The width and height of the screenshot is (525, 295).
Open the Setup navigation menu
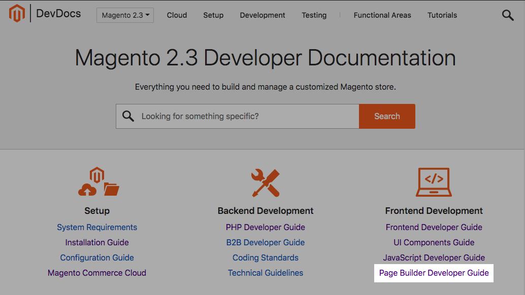(x=213, y=15)
